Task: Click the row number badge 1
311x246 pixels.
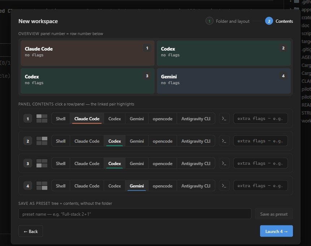Action: click(x=28, y=118)
